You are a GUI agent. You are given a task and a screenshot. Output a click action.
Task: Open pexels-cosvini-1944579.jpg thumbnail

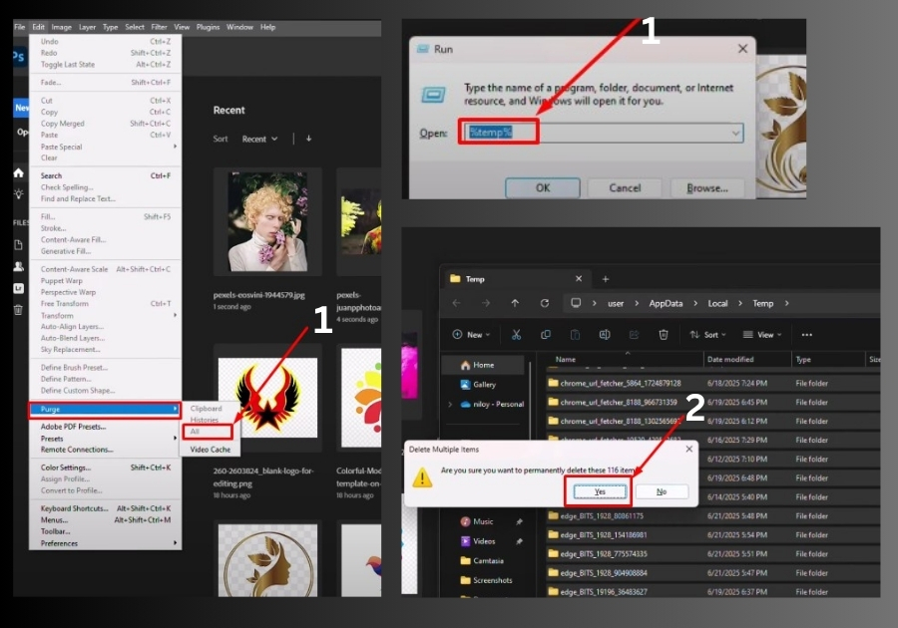click(268, 221)
